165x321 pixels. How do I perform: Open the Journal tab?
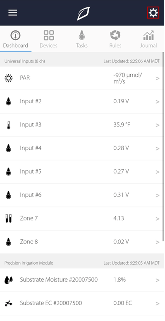148,39
